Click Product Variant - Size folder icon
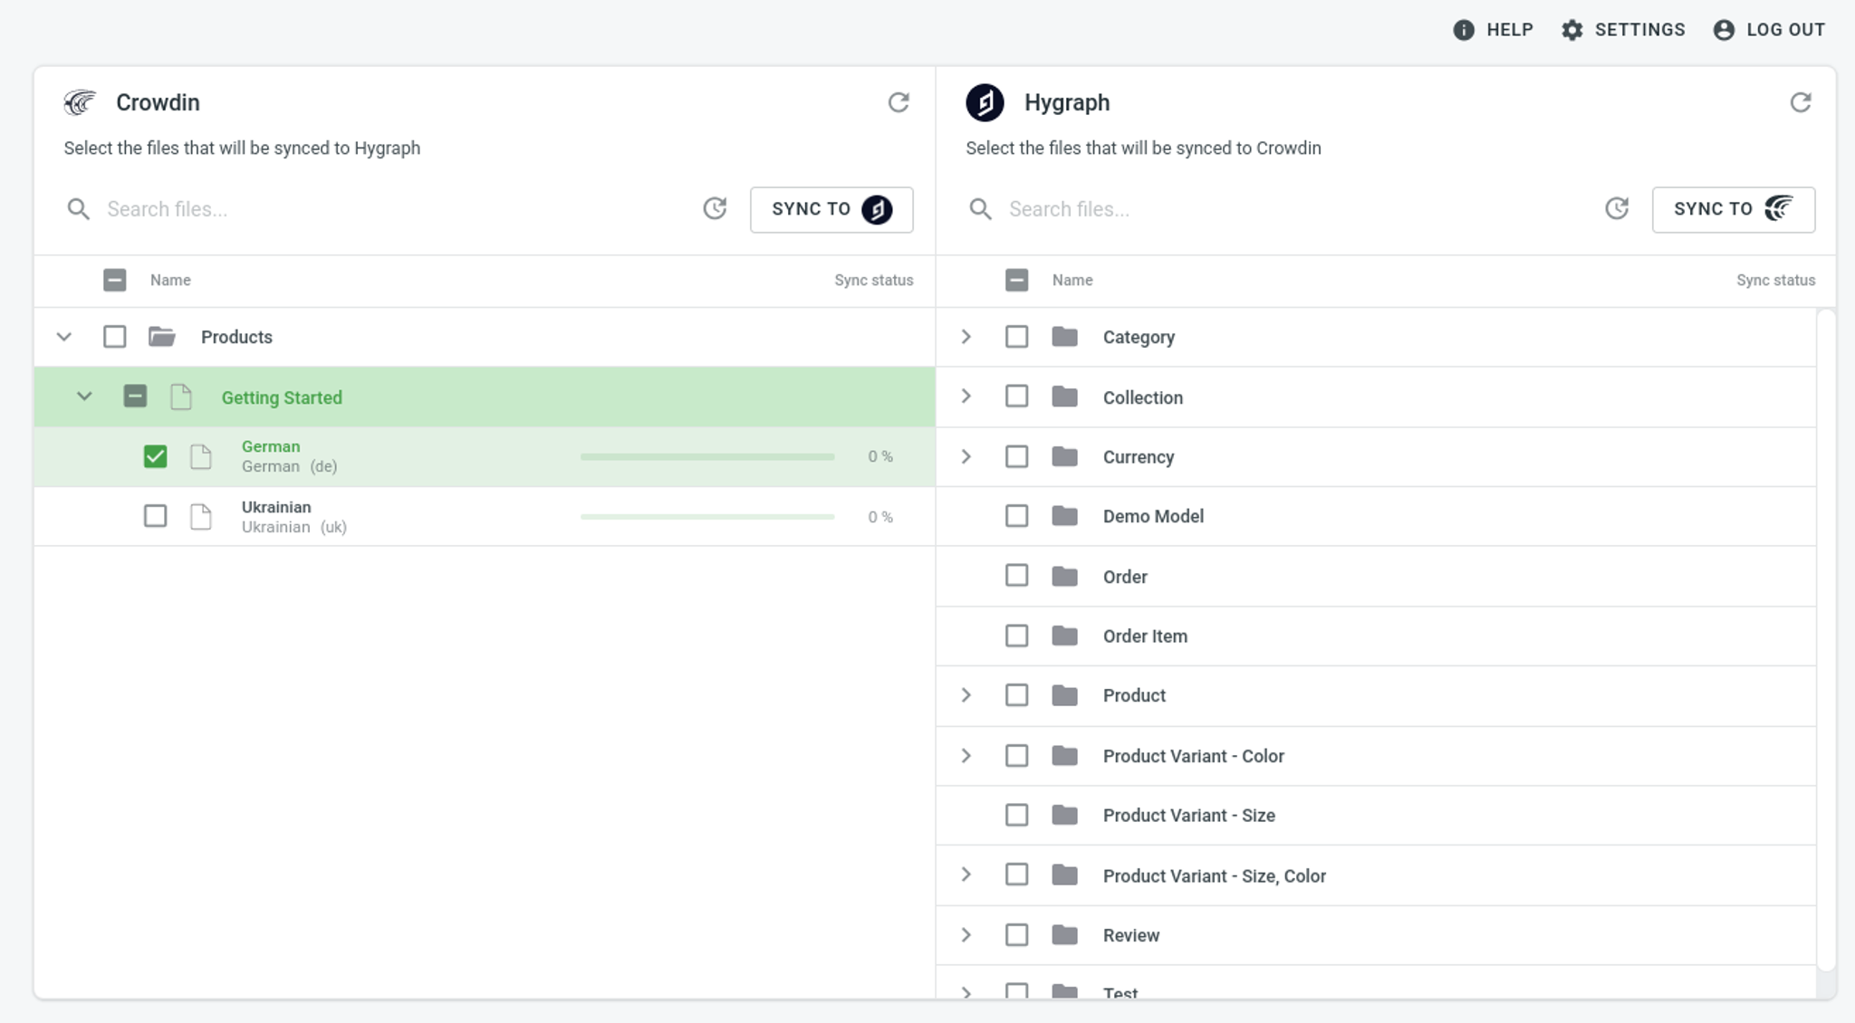The width and height of the screenshot is (1855, 1023). pos(1064,815)
